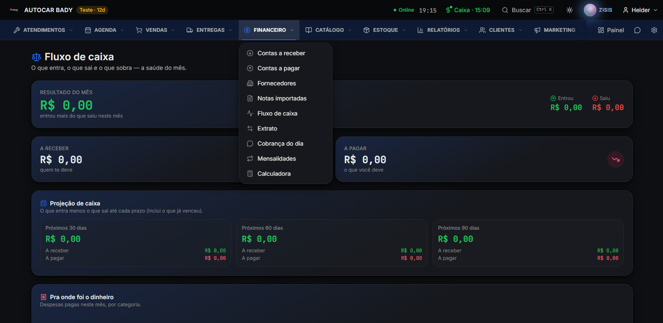Open Mensalidades menu entry
Viewport: 663px width, 323px height.
coord(286,159)
